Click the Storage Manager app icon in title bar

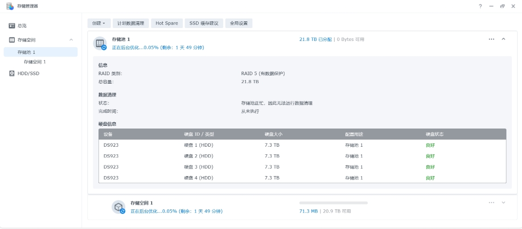[10, 6]
